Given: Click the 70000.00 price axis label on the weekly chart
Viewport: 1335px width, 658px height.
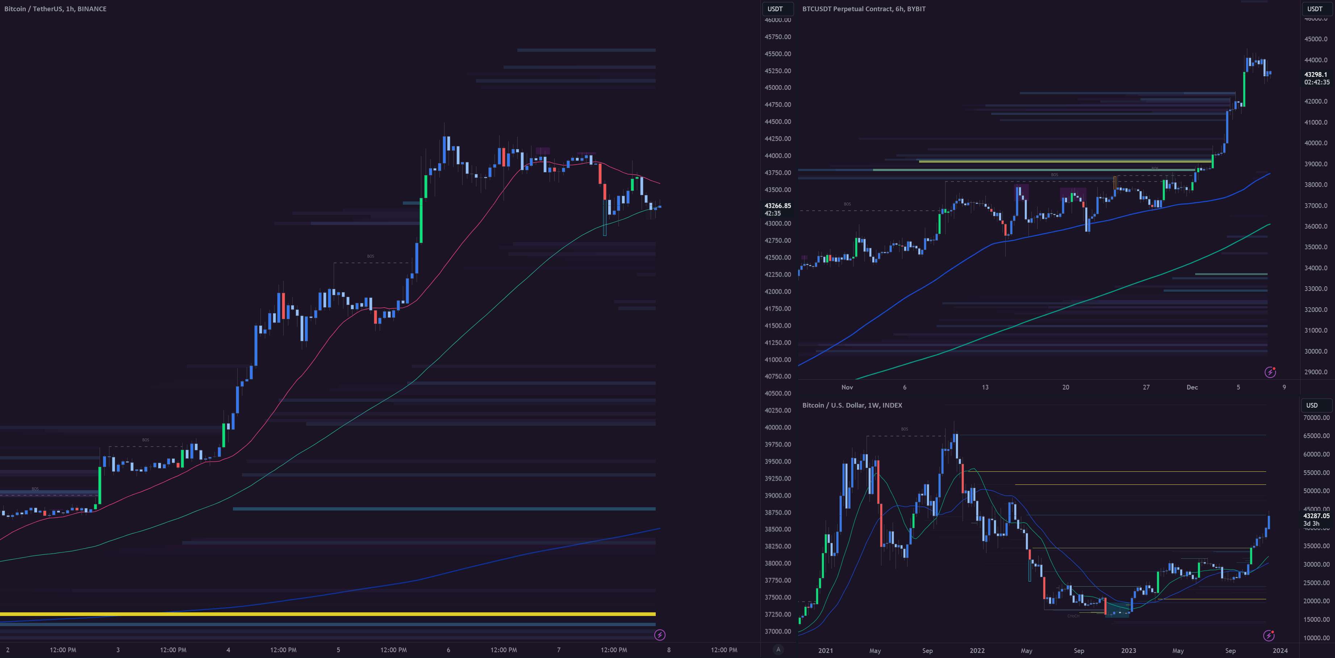Looking at the screenshot, I should [1317, 417].
